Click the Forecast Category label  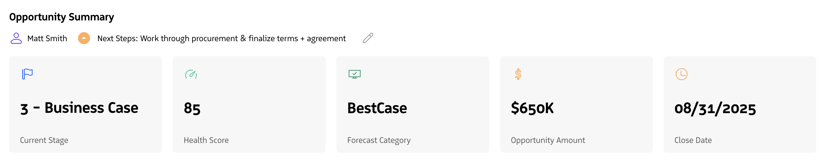coord(379,140)
